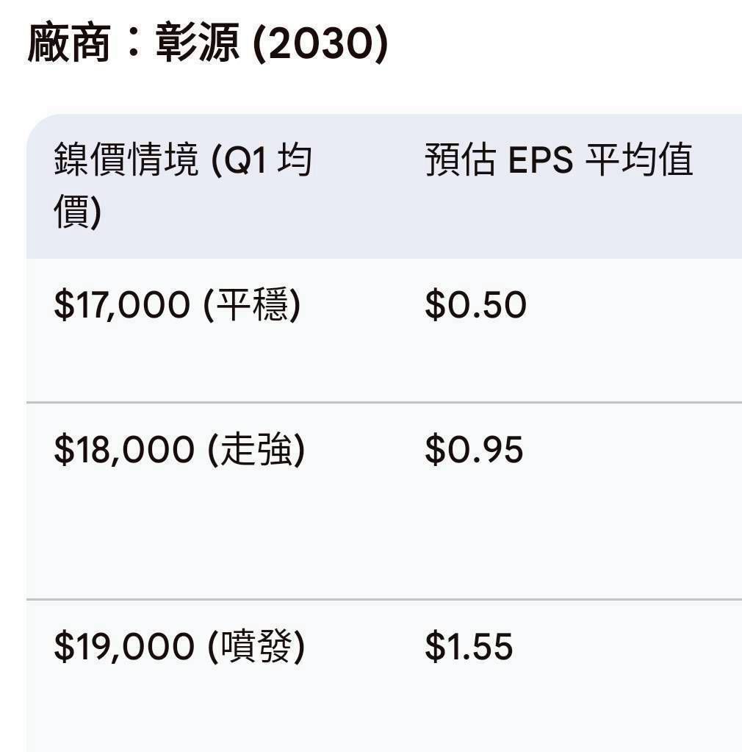
Task: Click the 走強 label in second row
Action: coord(256,450)
